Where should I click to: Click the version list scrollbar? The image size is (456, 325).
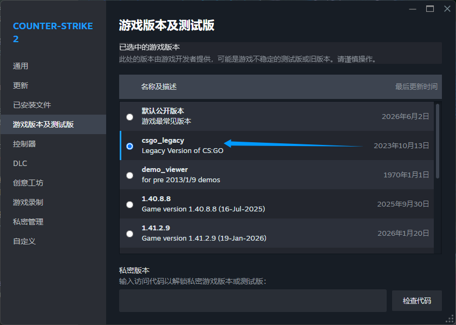pyautogui.click(x=438, y=141)
